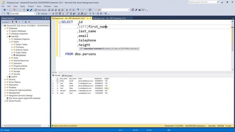Switch to the SQLQuery1.sql tab
235x132 pixels.
point(109,18)
